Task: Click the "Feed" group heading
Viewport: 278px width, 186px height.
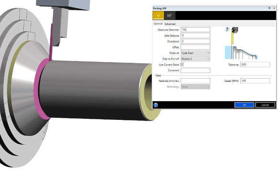Action: 158,76
